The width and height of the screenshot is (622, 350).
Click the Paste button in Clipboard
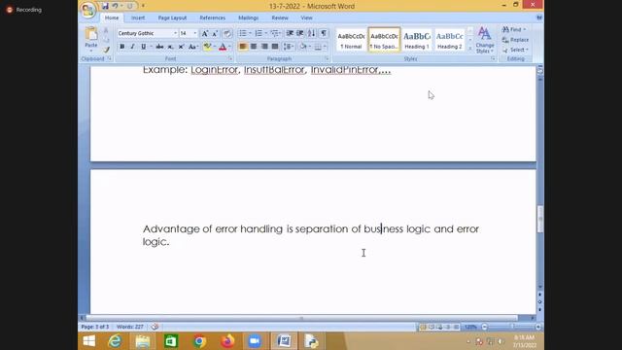click(x=91, y=39)
